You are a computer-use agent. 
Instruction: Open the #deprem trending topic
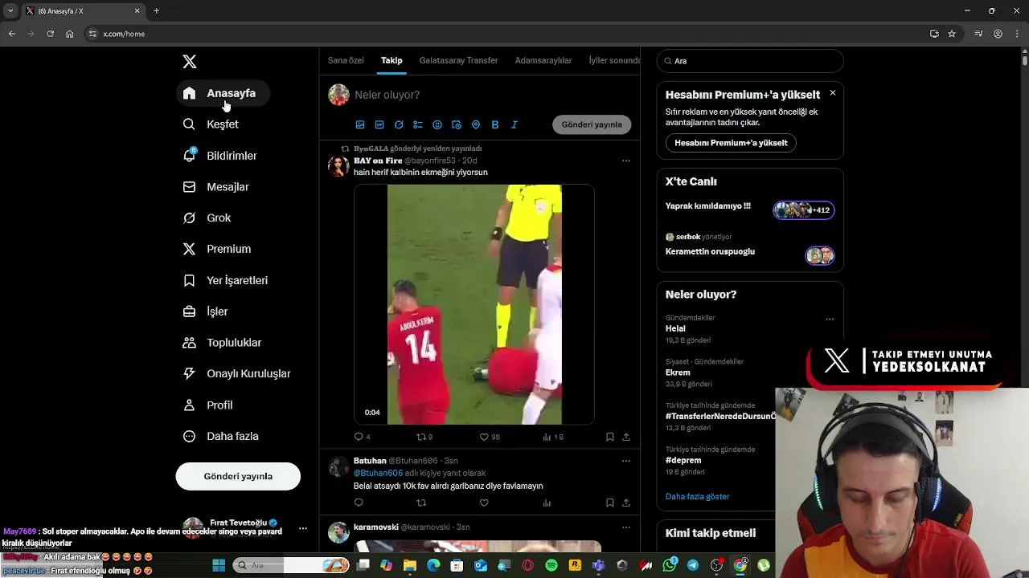(x=683, y=461)
